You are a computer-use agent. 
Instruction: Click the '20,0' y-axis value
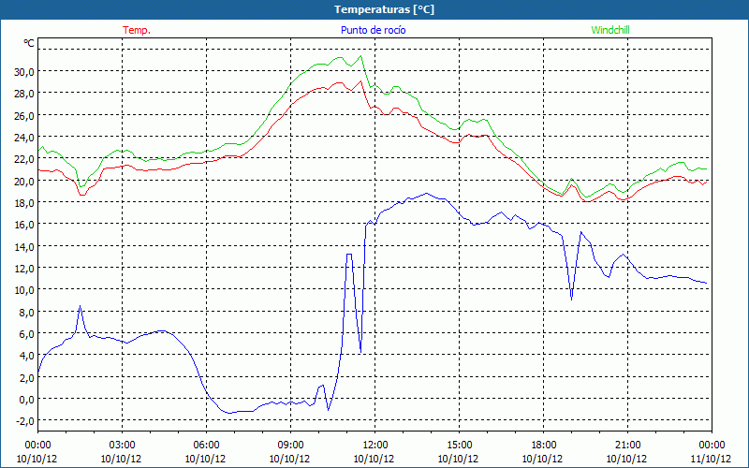(x=24, y=182)
